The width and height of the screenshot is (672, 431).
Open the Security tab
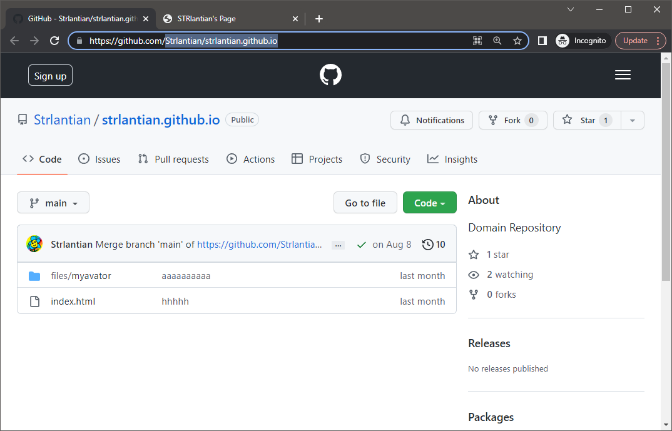coord(385,160)
